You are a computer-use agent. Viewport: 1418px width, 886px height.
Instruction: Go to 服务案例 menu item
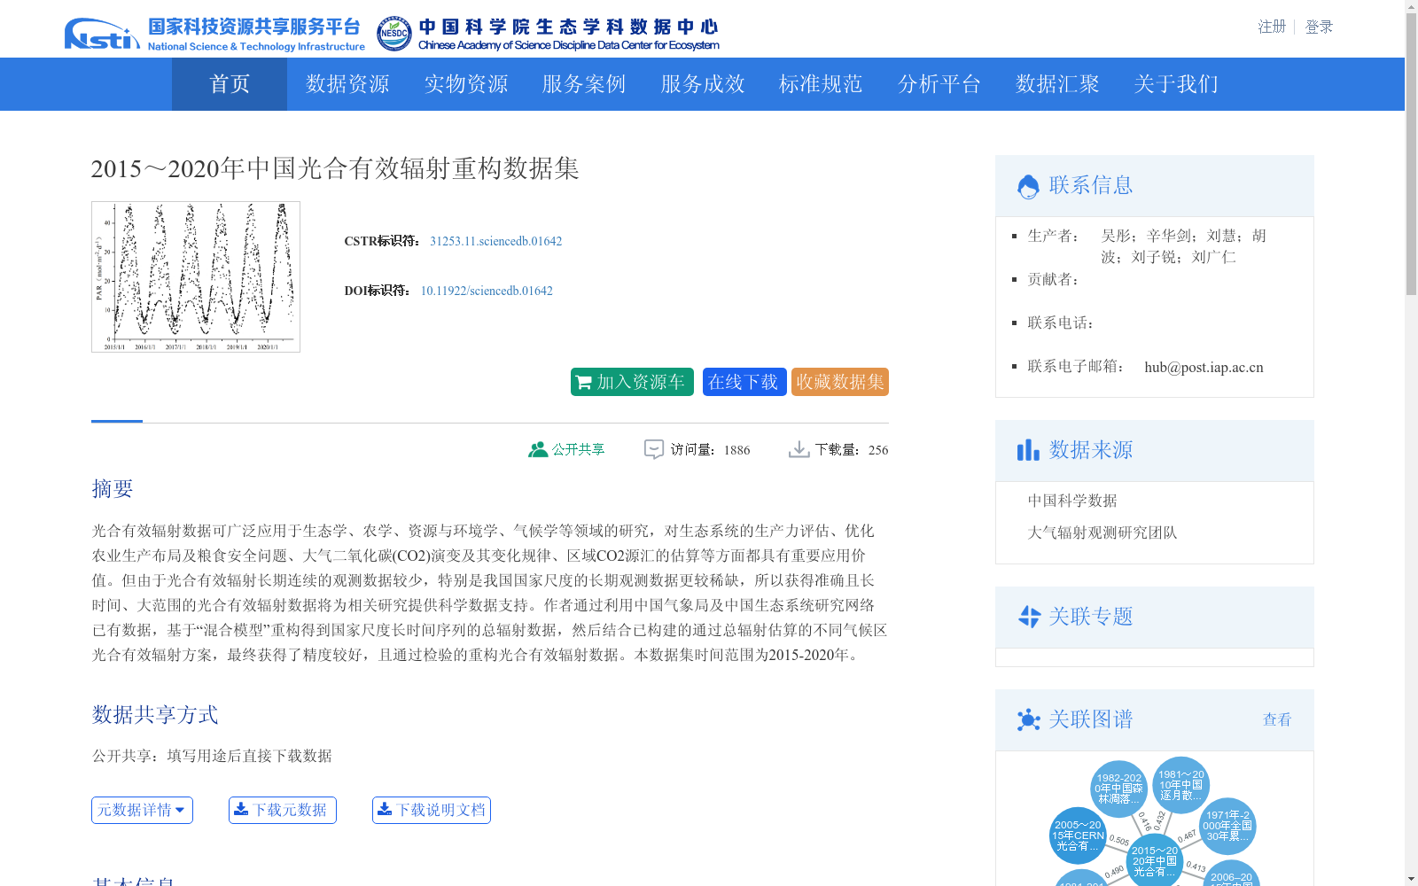tap(584, 84)
